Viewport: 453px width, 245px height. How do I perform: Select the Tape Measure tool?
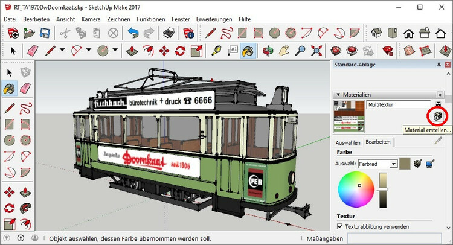[216, 51]
